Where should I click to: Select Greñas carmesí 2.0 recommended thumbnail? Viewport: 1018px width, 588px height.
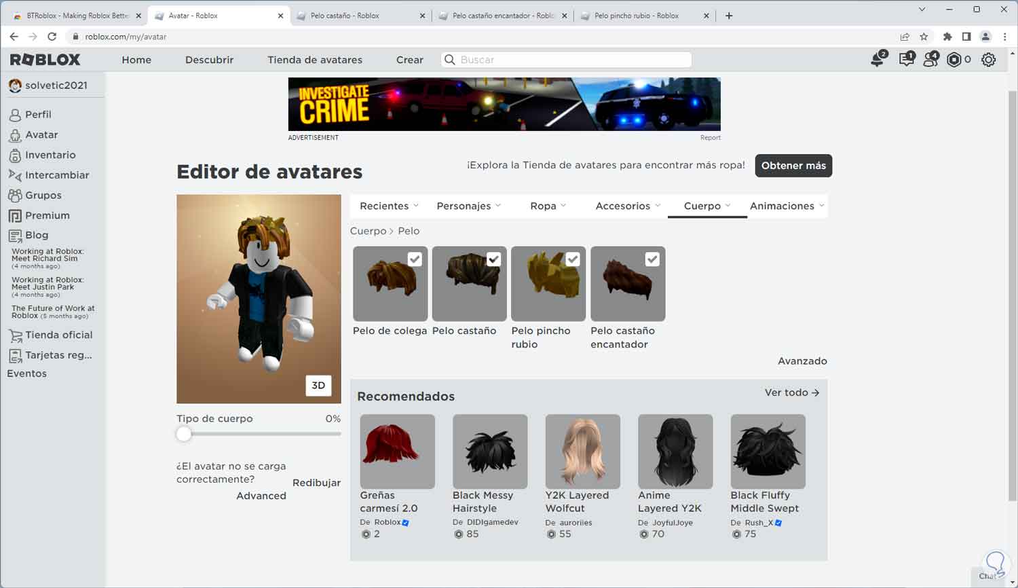point(397,452)
